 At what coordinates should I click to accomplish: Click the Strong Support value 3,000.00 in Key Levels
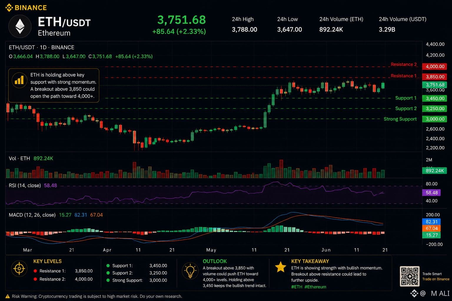(x=158, y=280)
